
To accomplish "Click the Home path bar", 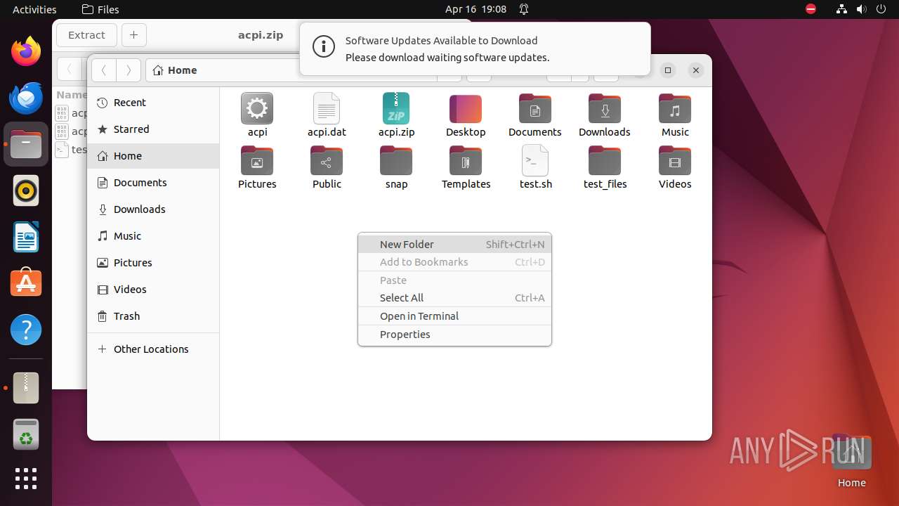I will coord(175,70).
